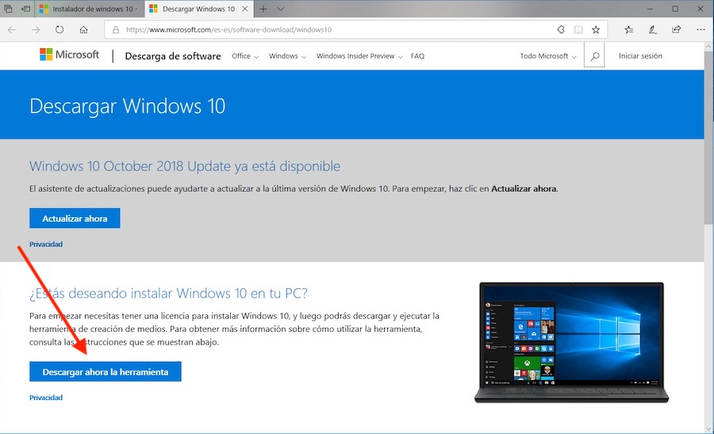Click the Actualizar ahora button
714x434 pixels.
(x=75, y=219)
